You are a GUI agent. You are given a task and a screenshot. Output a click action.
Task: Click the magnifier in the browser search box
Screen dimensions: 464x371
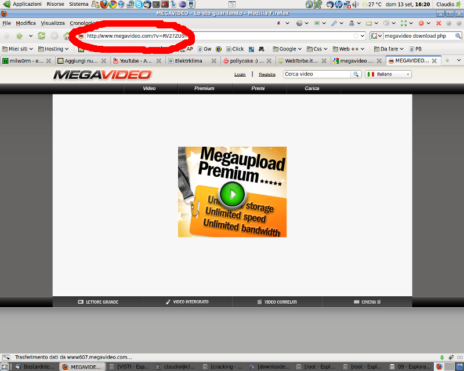tap(458, 36)
